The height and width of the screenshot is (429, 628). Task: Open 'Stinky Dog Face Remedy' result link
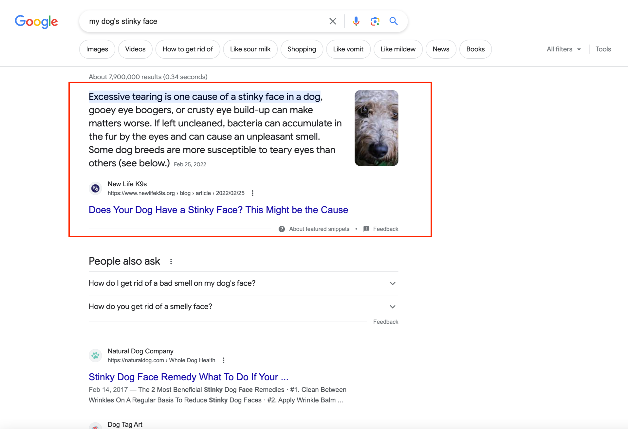click(x=188, y=377)
